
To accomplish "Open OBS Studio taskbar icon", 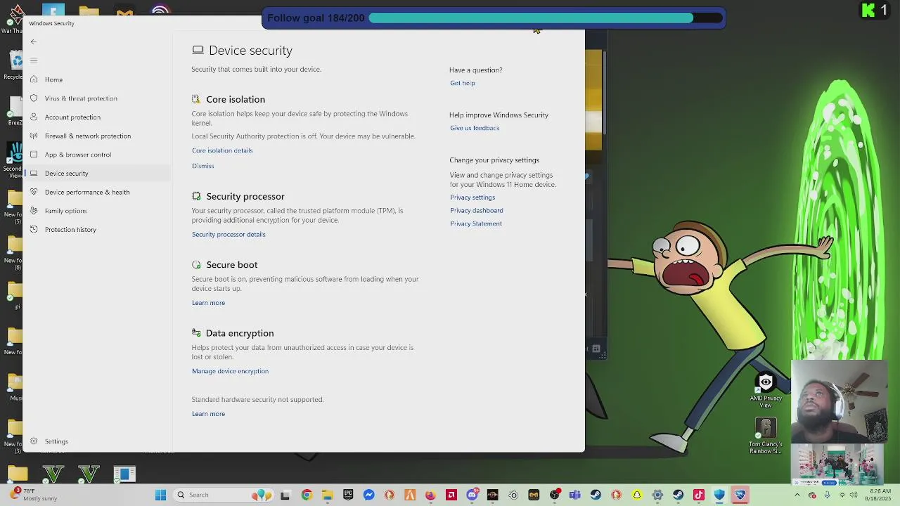I will [x=555, y=495].
